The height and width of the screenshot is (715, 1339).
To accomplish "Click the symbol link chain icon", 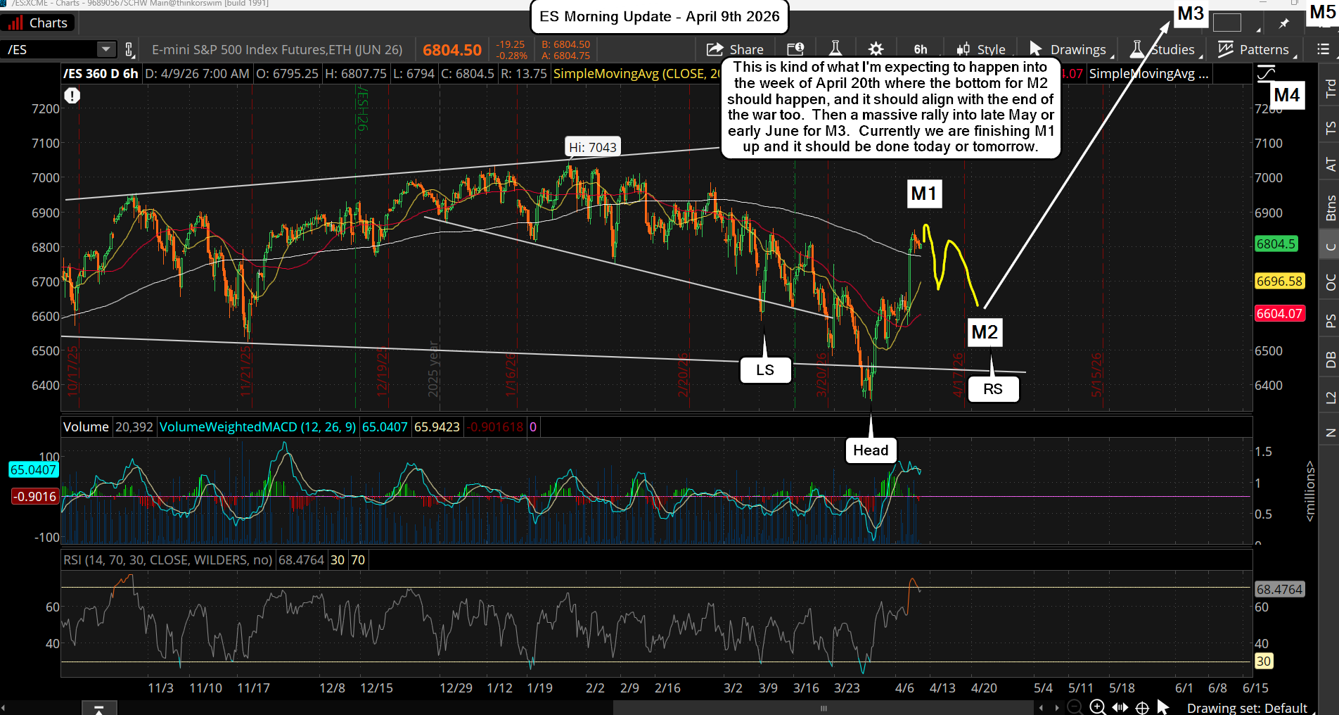I will (129, 49).
